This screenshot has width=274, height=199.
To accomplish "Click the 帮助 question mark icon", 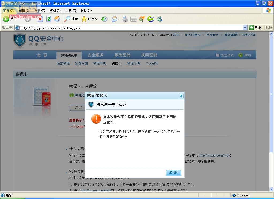I will (x=241, y=55).
